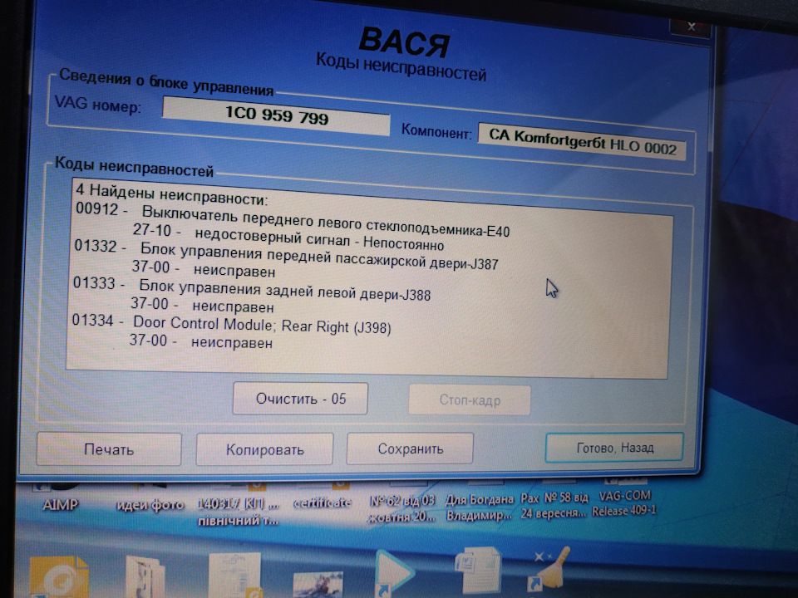Click the 'Готово, Назад' button
This screenshot has height=598, width=798.
(x=614, y=448)
